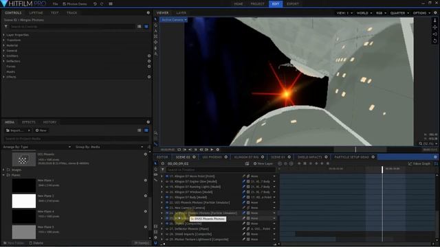Go to the Export screen

[293, 4]
